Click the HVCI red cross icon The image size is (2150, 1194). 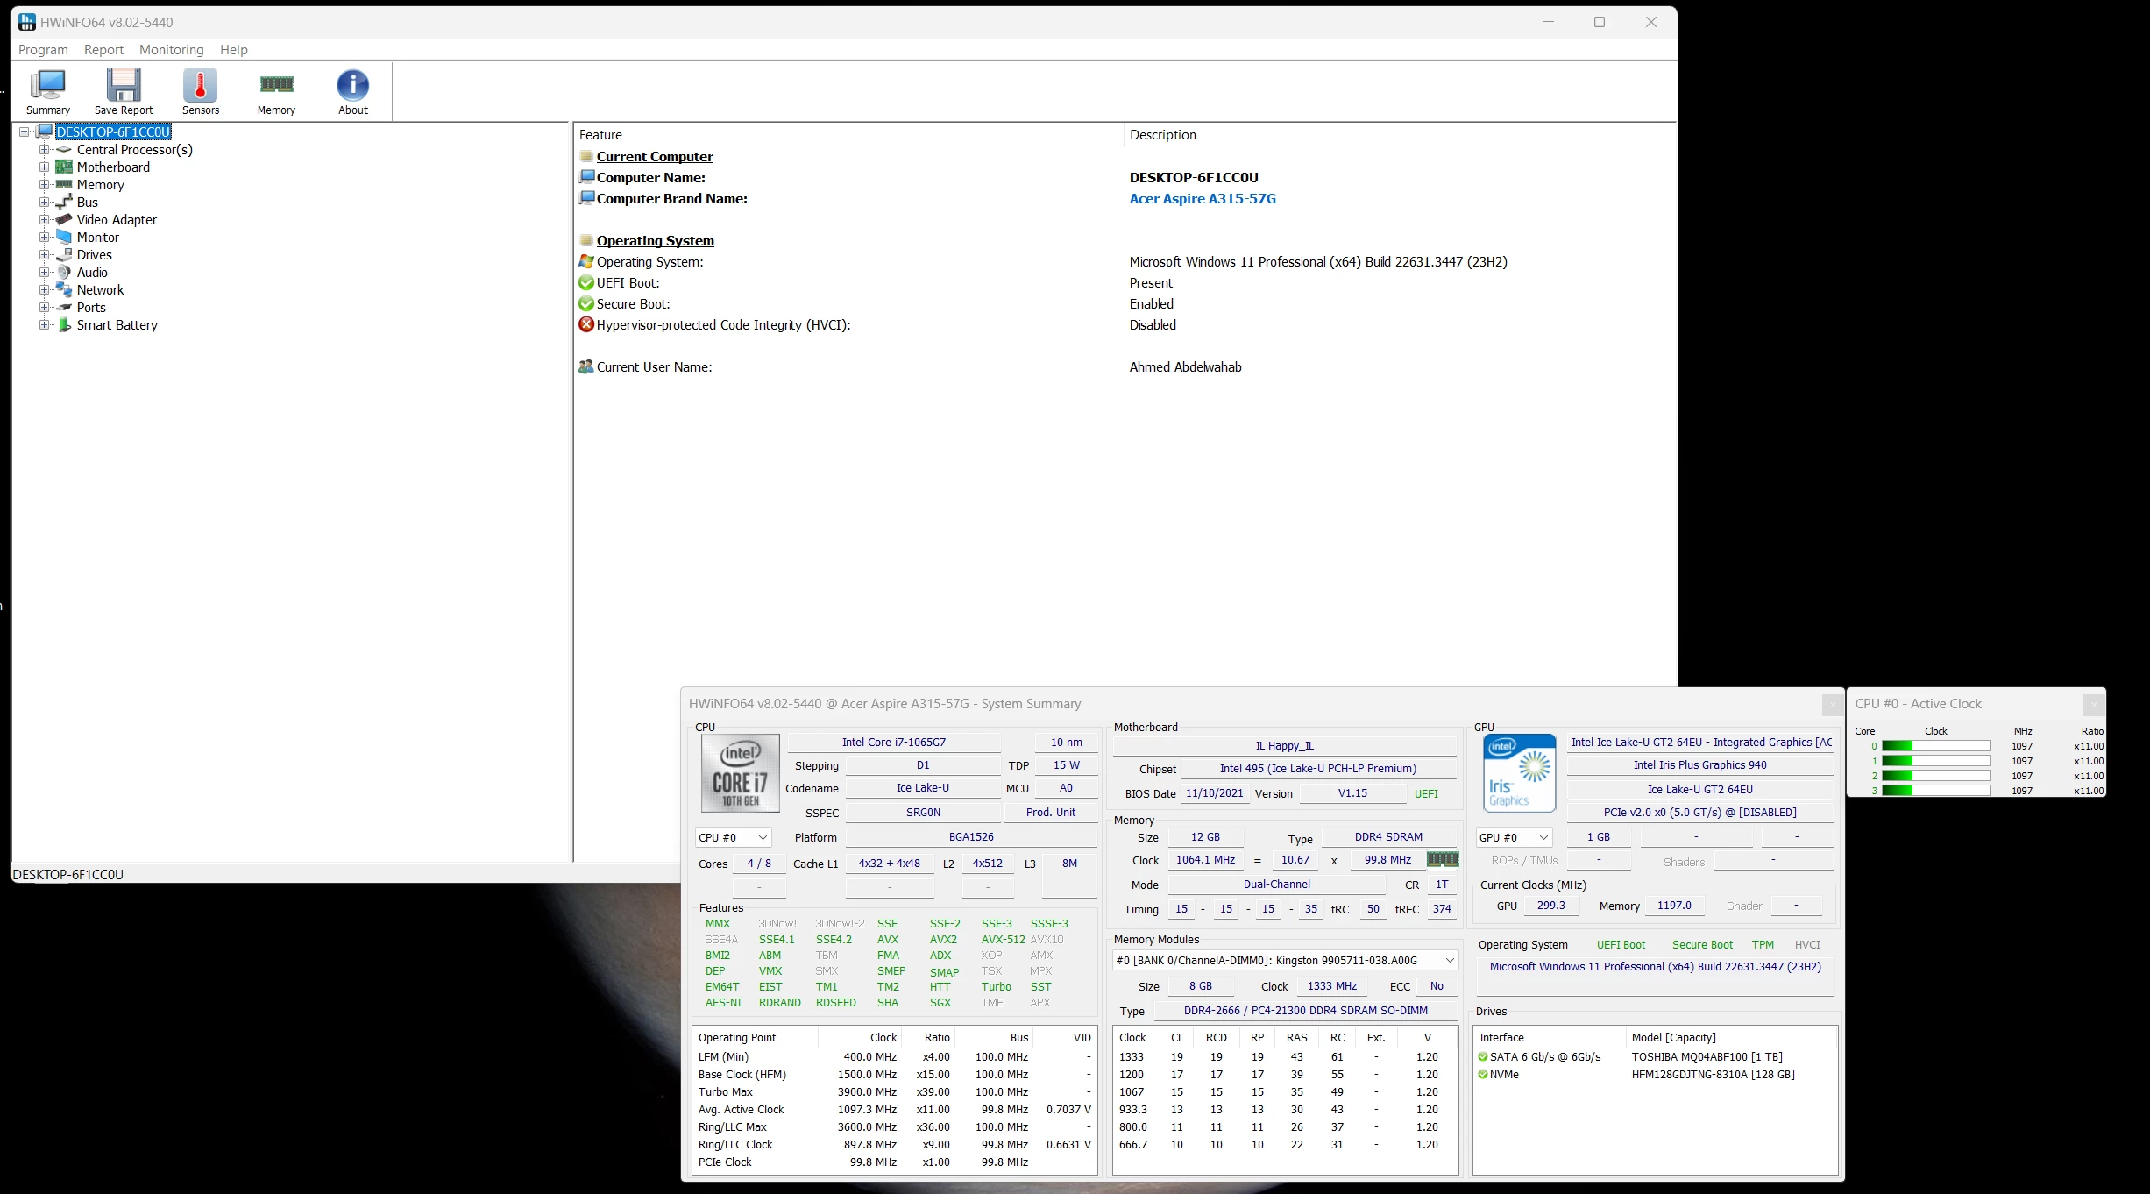coord(586,325)
